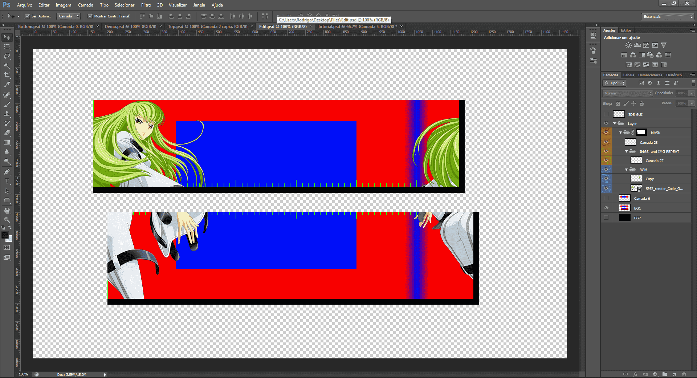Add a Brightness/Contrast adjustment
The image size is (697, 378).
[x=628, y=45]
